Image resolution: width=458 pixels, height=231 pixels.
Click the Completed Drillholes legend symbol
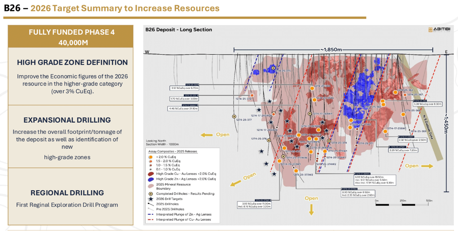tap(151, 193)
